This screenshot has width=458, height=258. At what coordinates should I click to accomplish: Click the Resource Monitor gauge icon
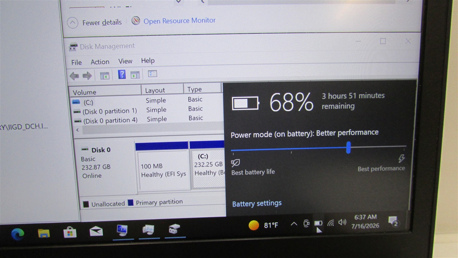(136, 21)
